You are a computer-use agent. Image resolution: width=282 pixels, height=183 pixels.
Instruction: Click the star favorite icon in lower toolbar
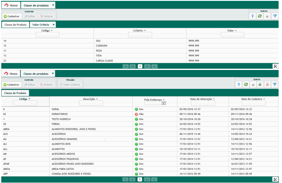253,84
